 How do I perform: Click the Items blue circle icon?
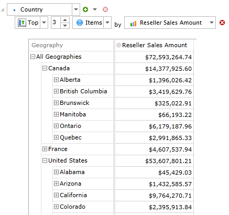(80, 23)
